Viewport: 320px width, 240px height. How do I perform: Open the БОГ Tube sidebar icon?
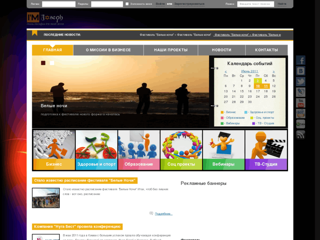[x=301, y=113]
